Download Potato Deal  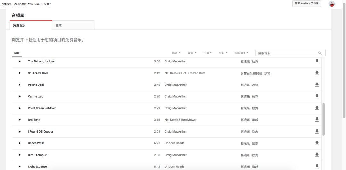pyautogui.click(x=317, y=85)
